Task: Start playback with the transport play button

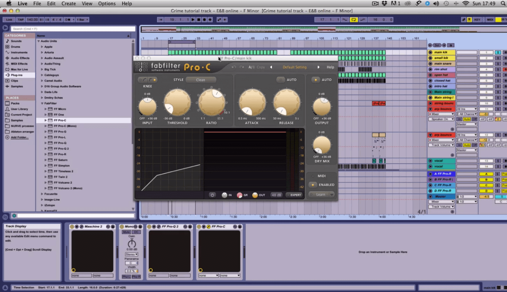Action: 193,20
